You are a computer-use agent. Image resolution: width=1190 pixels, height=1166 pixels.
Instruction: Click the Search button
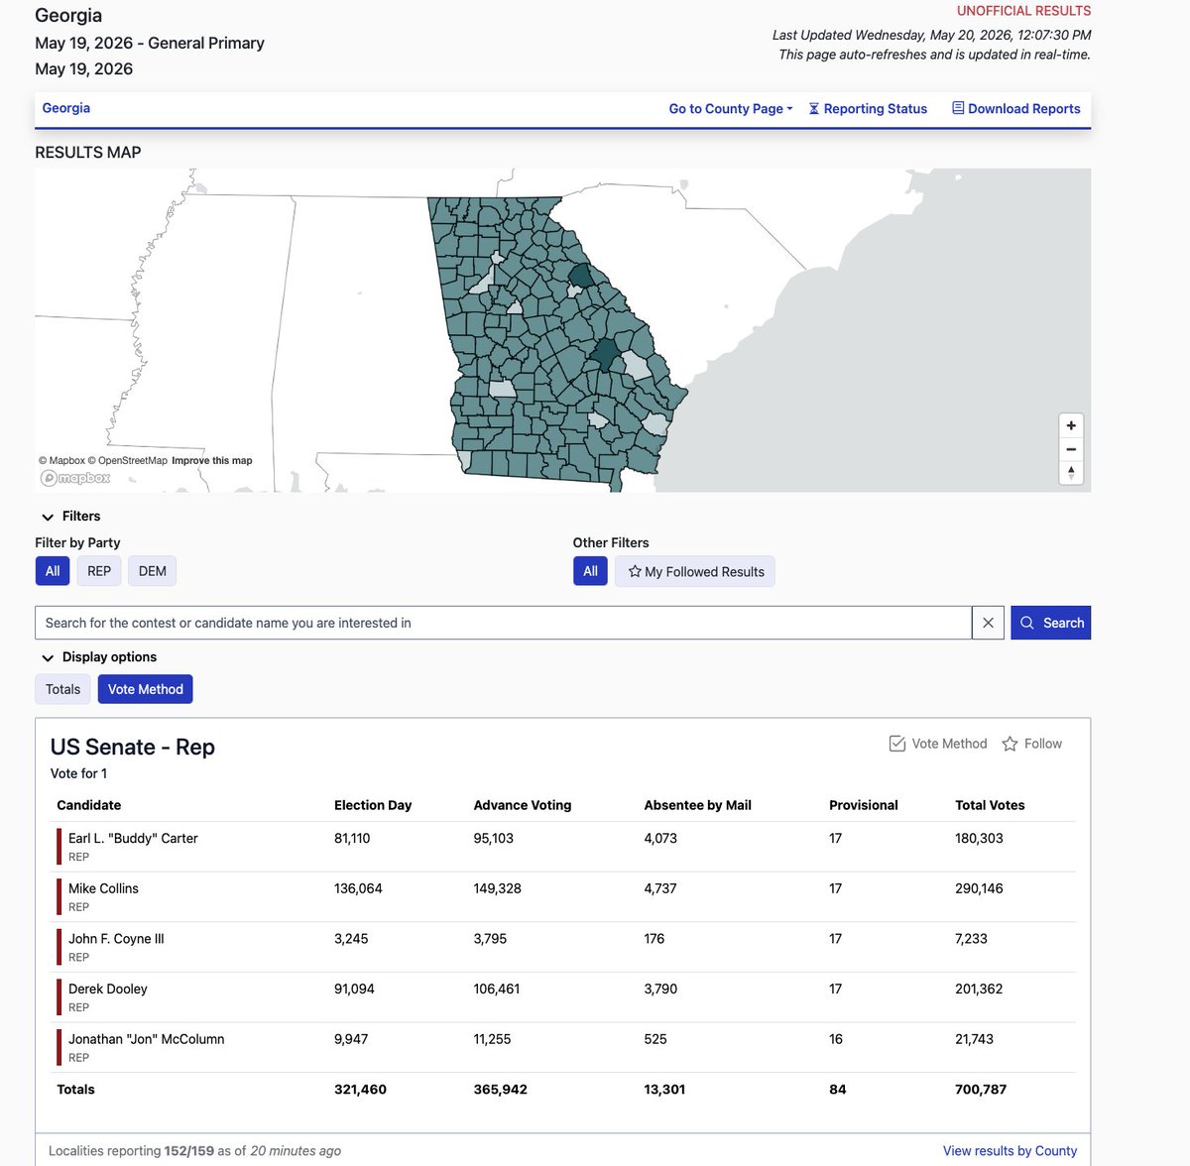tap(1051, 623)
